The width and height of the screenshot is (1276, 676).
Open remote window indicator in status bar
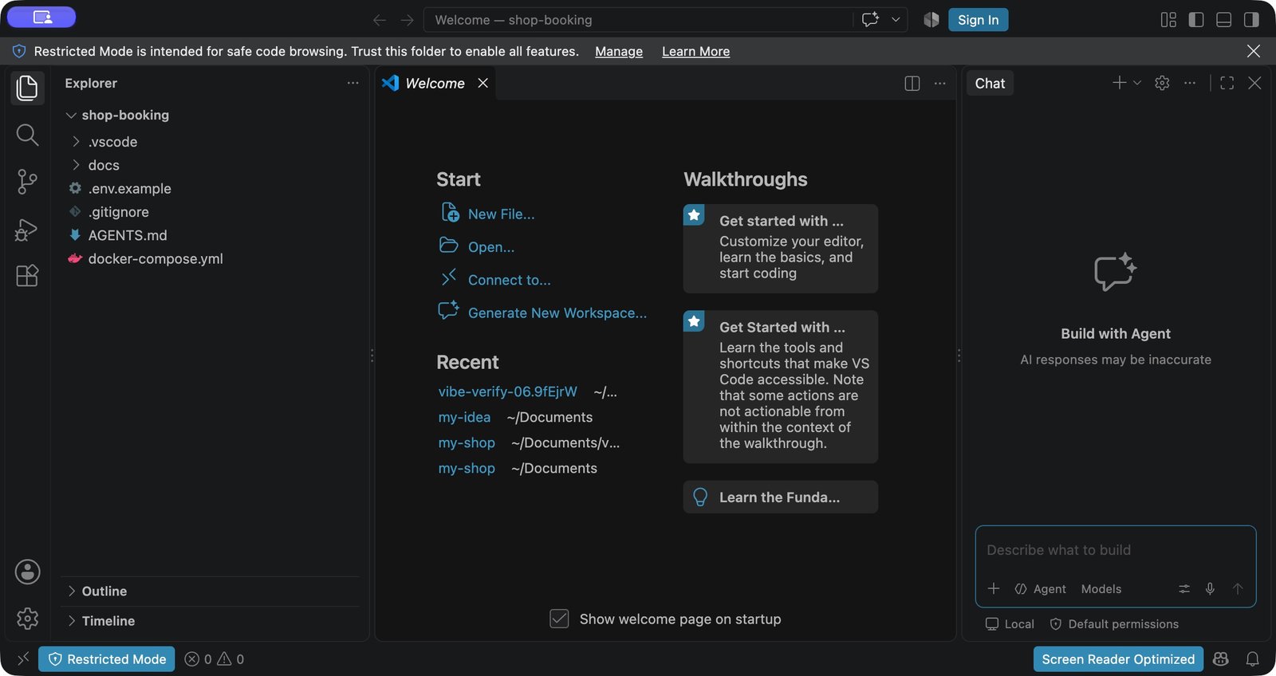pos(23,659)
